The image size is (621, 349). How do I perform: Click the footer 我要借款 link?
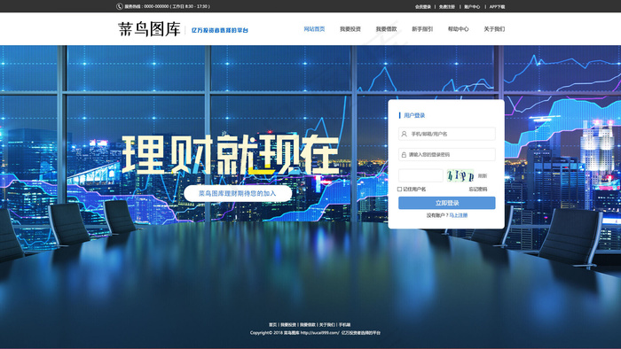(x=307, y=325)
